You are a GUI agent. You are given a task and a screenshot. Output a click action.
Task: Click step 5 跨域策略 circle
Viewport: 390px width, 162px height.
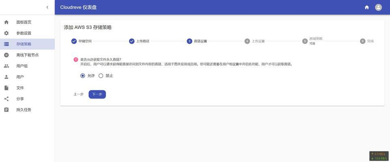coord(305,41)
